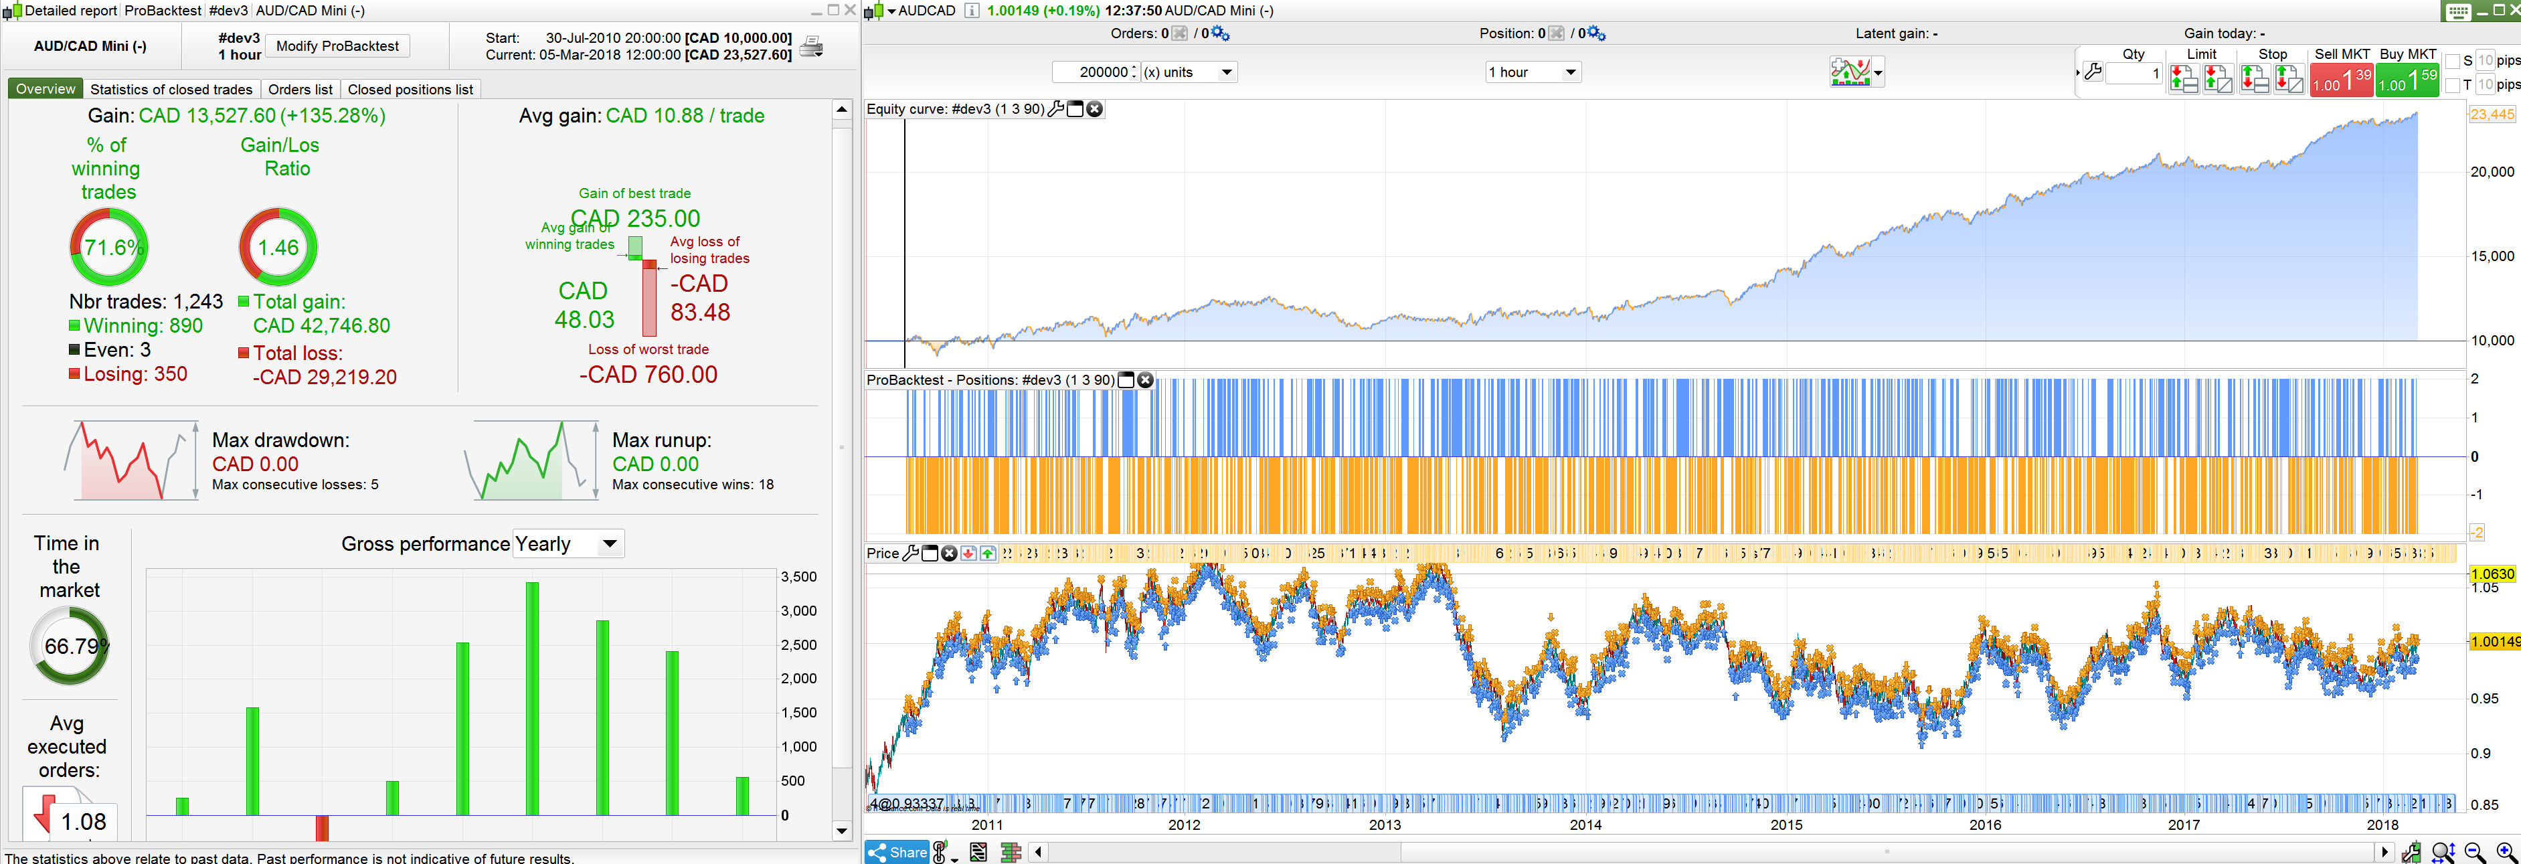
Task: Switch to Statistics of closed trades tab
Action: (171, 89)
